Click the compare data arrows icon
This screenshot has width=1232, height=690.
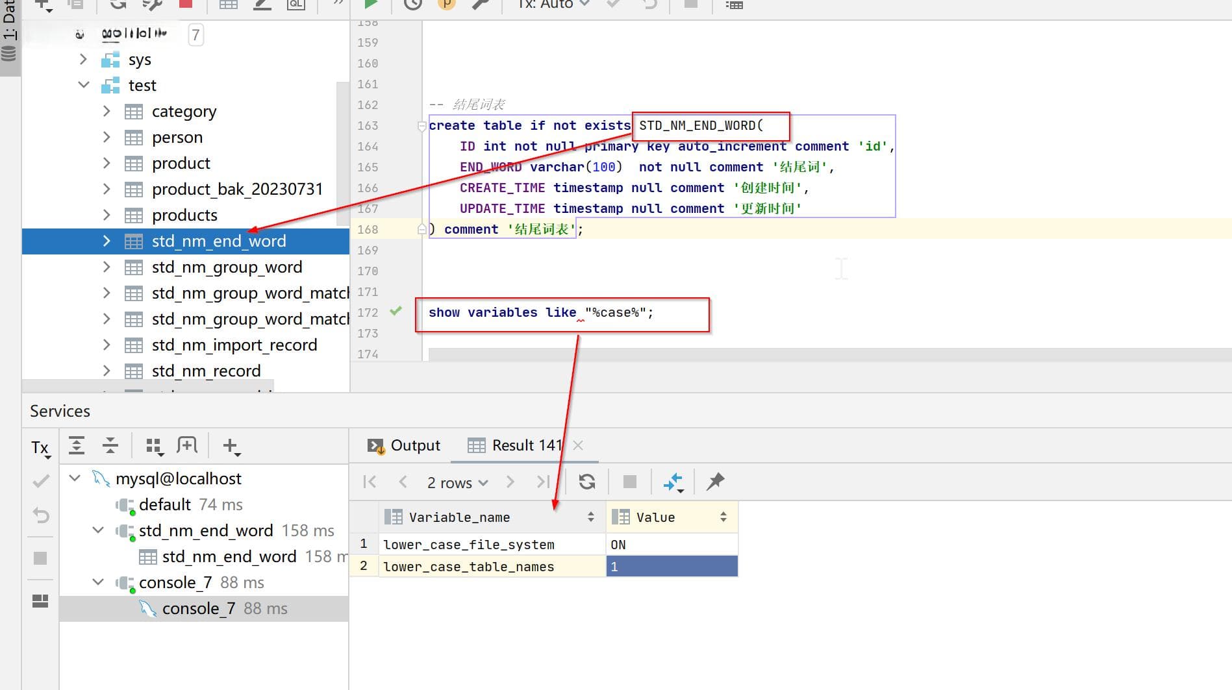pos(673,482)
